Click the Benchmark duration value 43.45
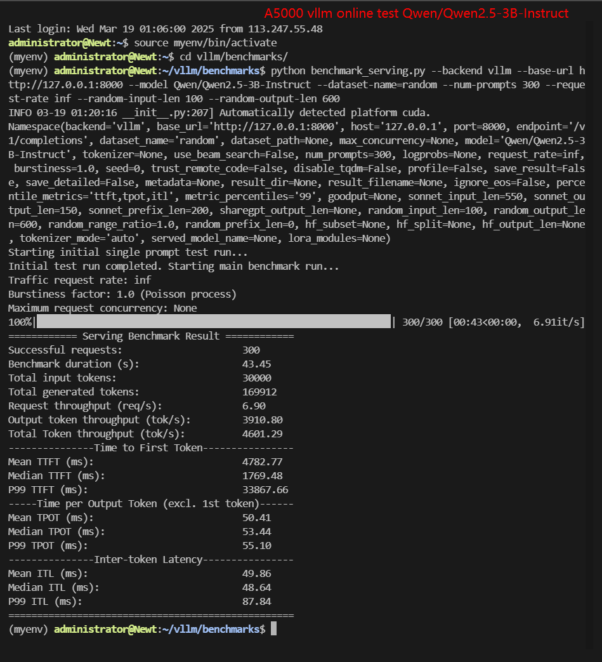The width and height of the screenshot is (602, 662). [x=256, y=364]
